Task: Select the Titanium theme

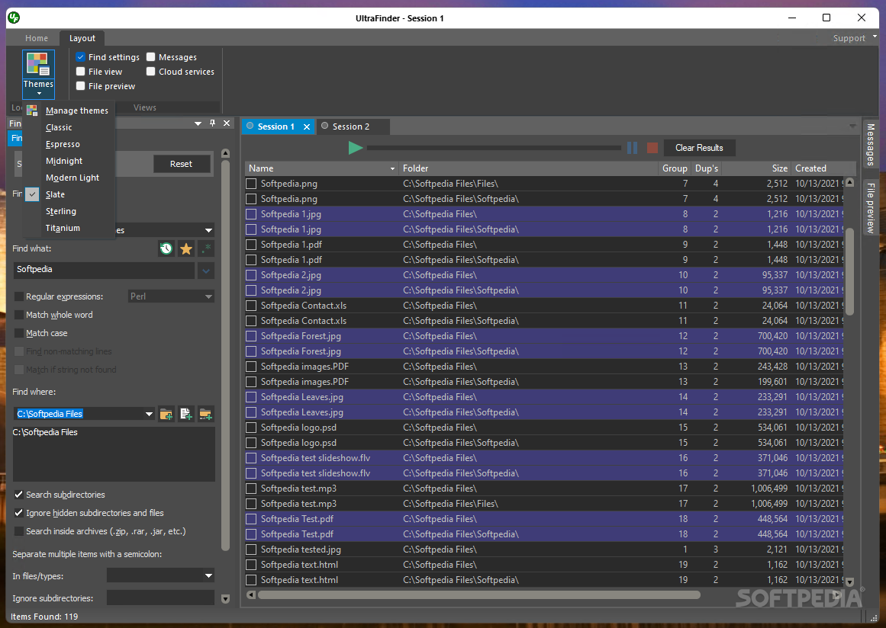Action: (x=63, y=228)
